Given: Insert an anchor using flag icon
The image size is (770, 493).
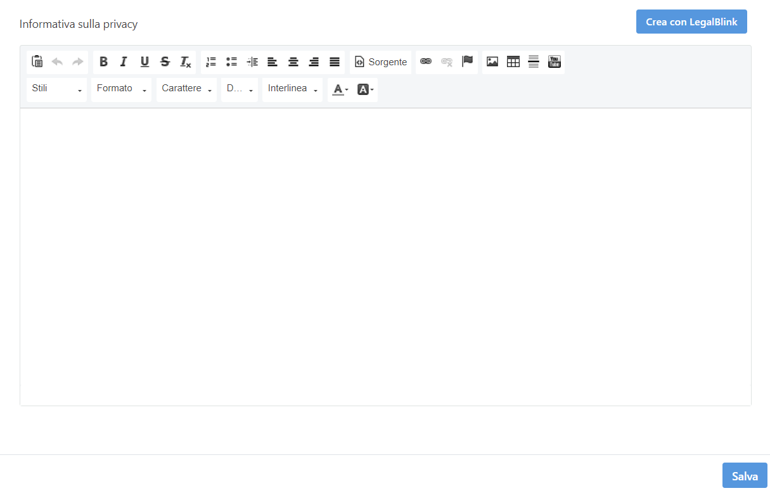Looking at the screenshot, I should [x=467, y=61].
